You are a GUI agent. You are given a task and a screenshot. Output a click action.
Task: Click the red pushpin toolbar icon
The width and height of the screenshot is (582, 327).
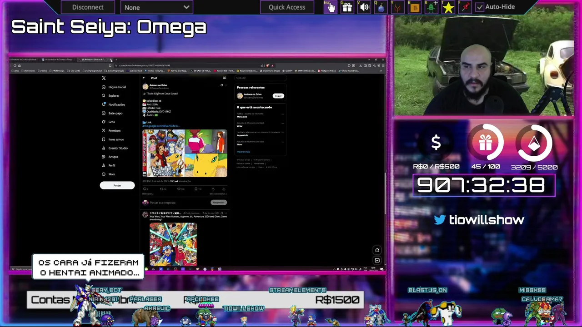[x=465, y=7]
